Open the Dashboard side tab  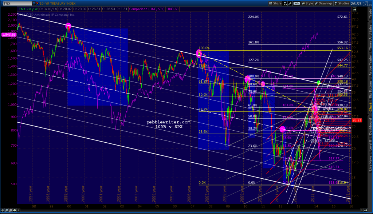pos(370,127)
